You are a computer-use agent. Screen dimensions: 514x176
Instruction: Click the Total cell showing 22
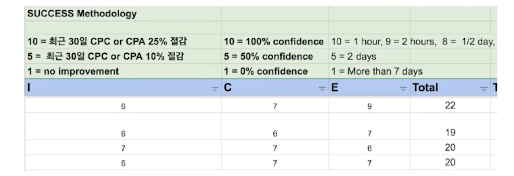(x=450, y=106)
